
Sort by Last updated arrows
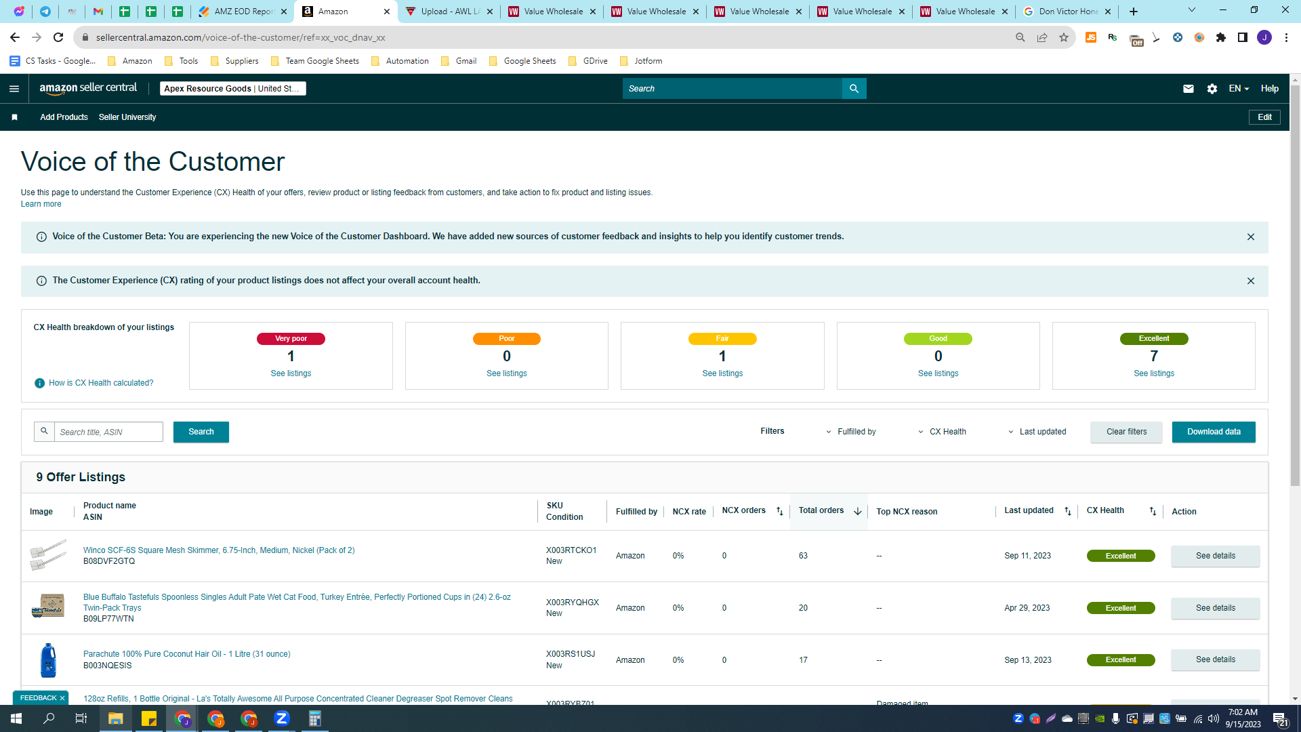(1068, 512)
